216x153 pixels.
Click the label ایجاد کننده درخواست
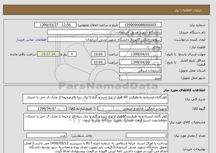coord(190,40)
